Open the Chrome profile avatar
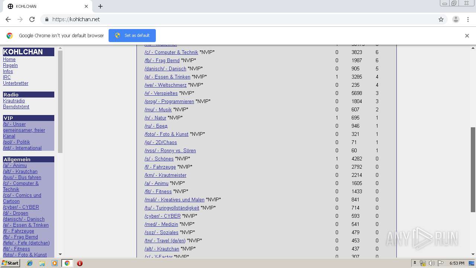The image size is (476, 268). point(456,19)
